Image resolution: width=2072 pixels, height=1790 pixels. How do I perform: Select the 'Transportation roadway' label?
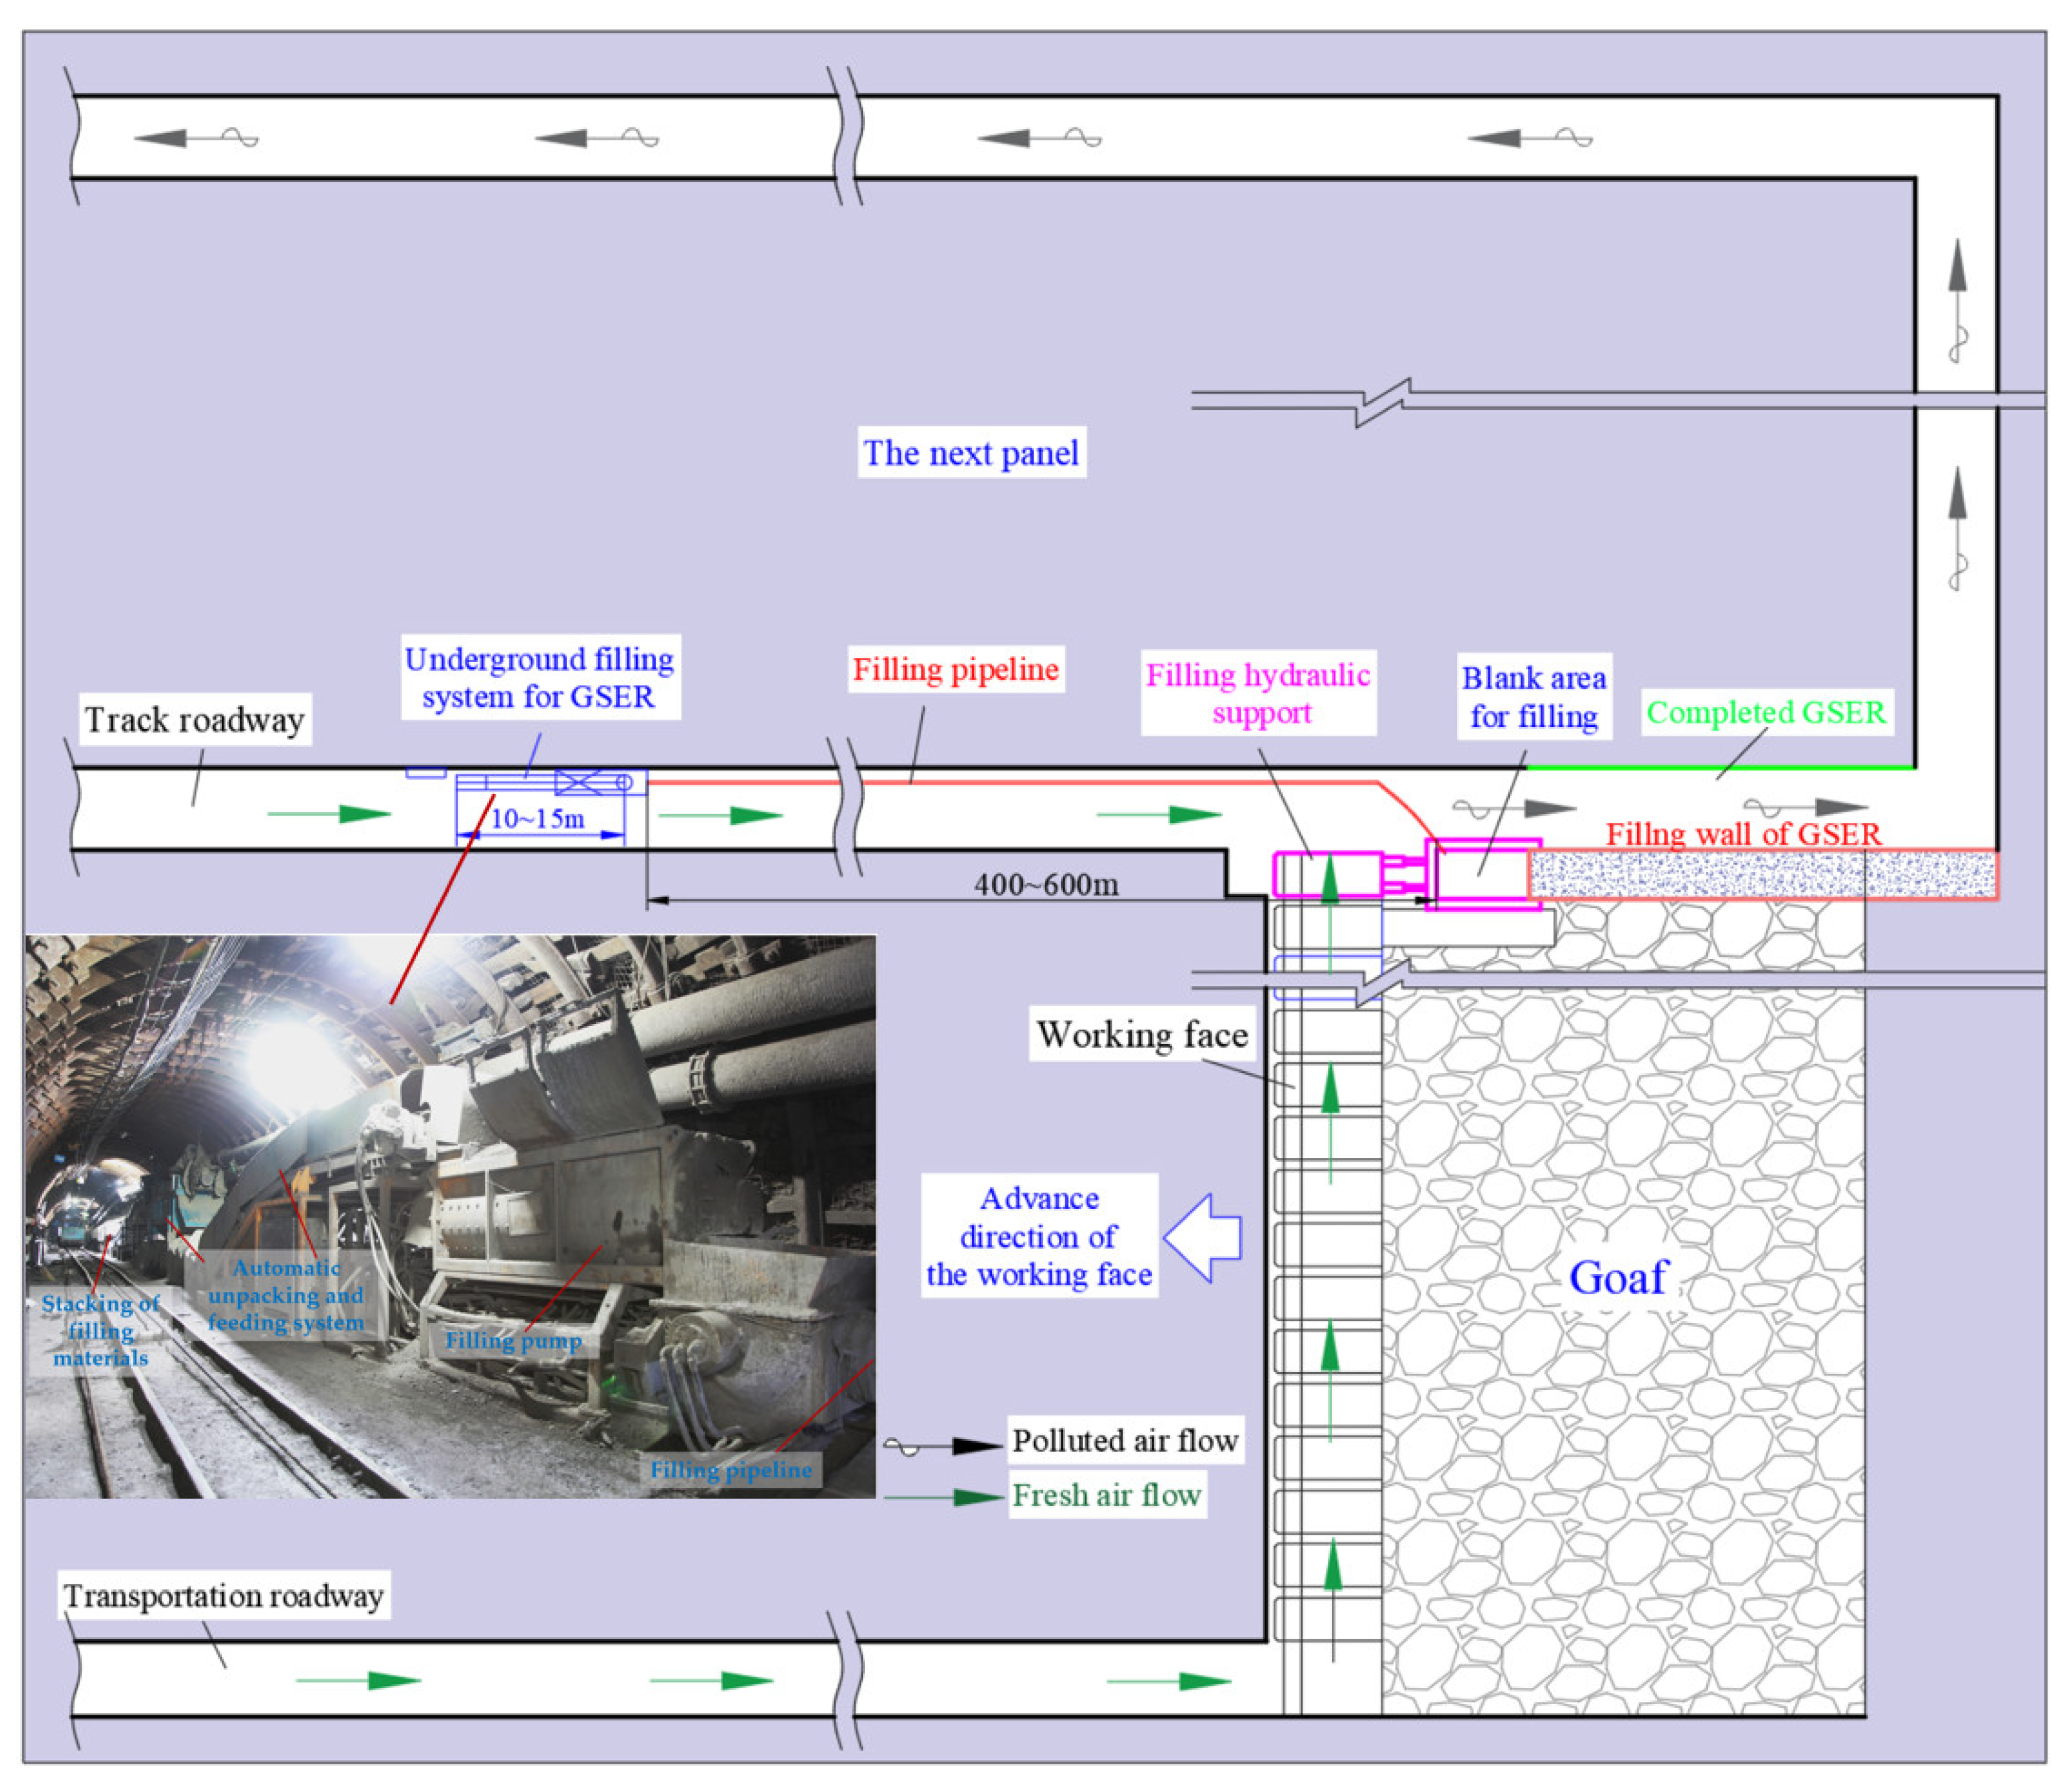coord(224,1595)
